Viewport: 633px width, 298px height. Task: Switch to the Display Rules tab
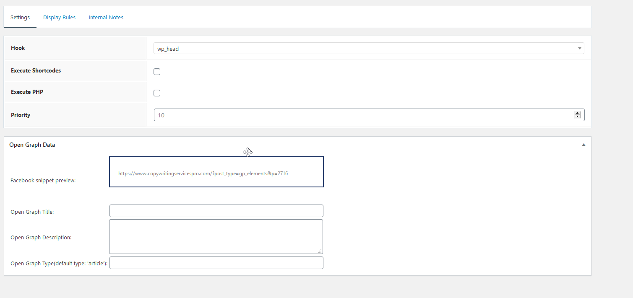pyautogui.click(x=59, y=18)
